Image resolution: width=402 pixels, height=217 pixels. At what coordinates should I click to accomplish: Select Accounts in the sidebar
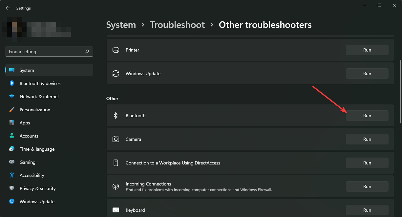point(49,136)
